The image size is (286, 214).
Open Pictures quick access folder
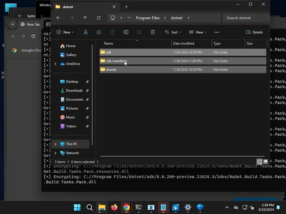click(71, 108)
